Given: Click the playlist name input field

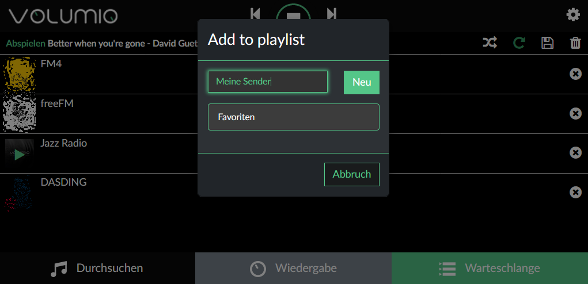Looking at the screenshot, I should (268, 82).
